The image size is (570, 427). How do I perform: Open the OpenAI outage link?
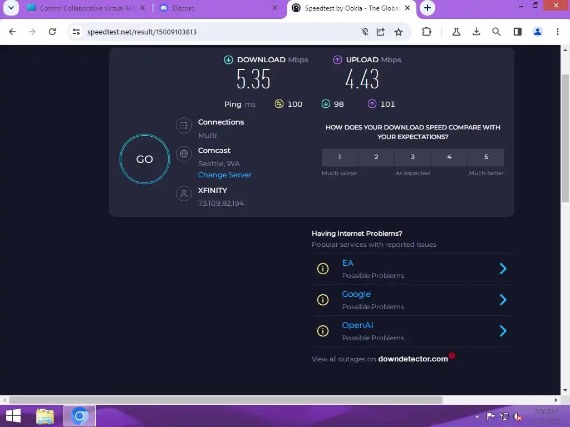(x=357, y=325)
